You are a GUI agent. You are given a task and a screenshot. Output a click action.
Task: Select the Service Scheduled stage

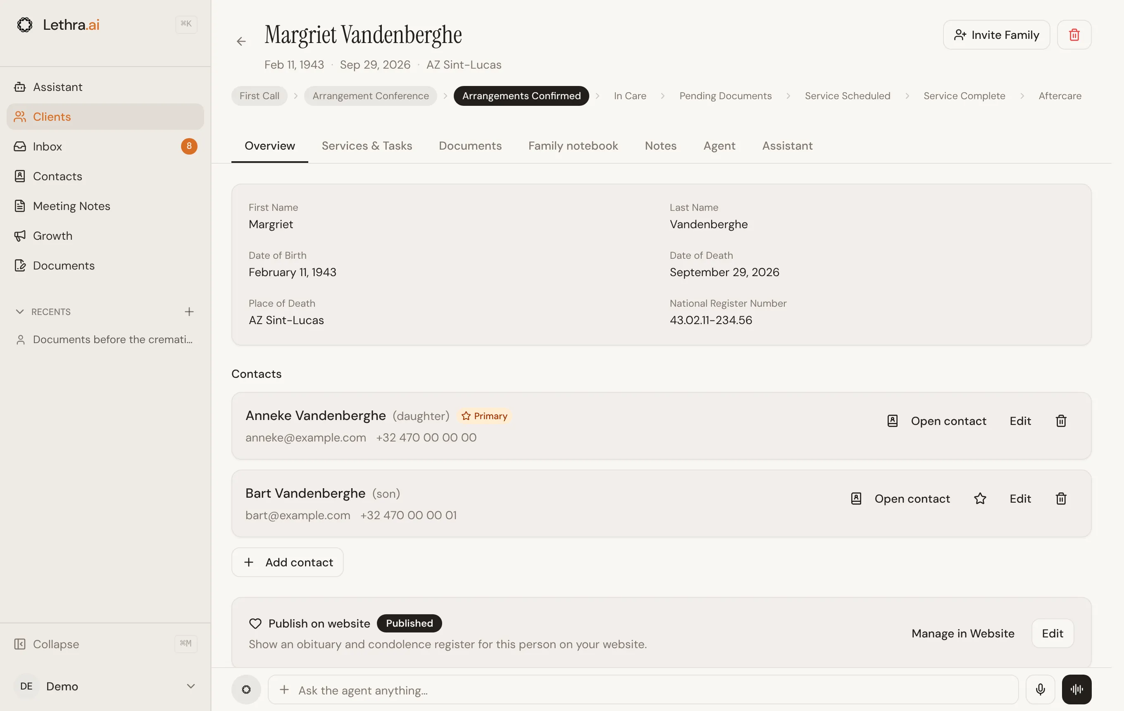(x=848, y=96)
